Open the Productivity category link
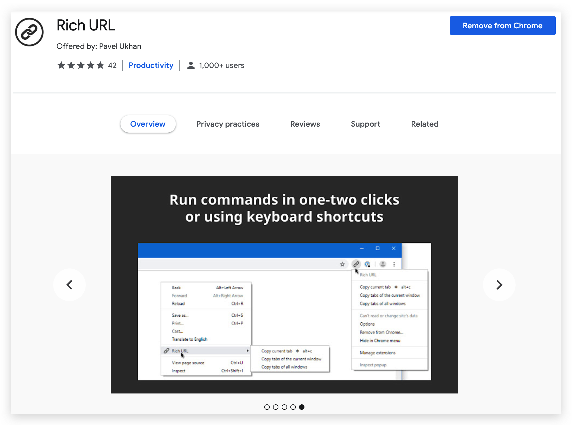 pos(151,65)
